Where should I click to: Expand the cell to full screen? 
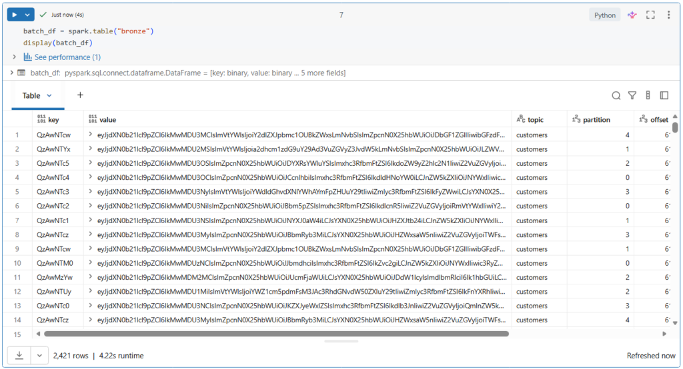coord(650,15)
